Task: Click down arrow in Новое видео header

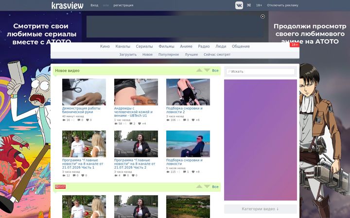Action: click(207, 70)
